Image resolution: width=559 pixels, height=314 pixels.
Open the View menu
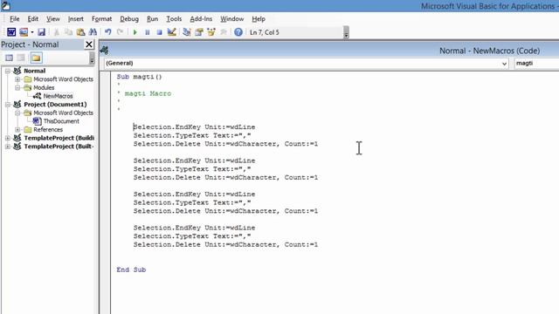tap(53, 19)
